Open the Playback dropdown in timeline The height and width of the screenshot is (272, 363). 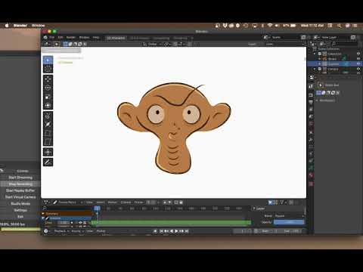point(61,231)
